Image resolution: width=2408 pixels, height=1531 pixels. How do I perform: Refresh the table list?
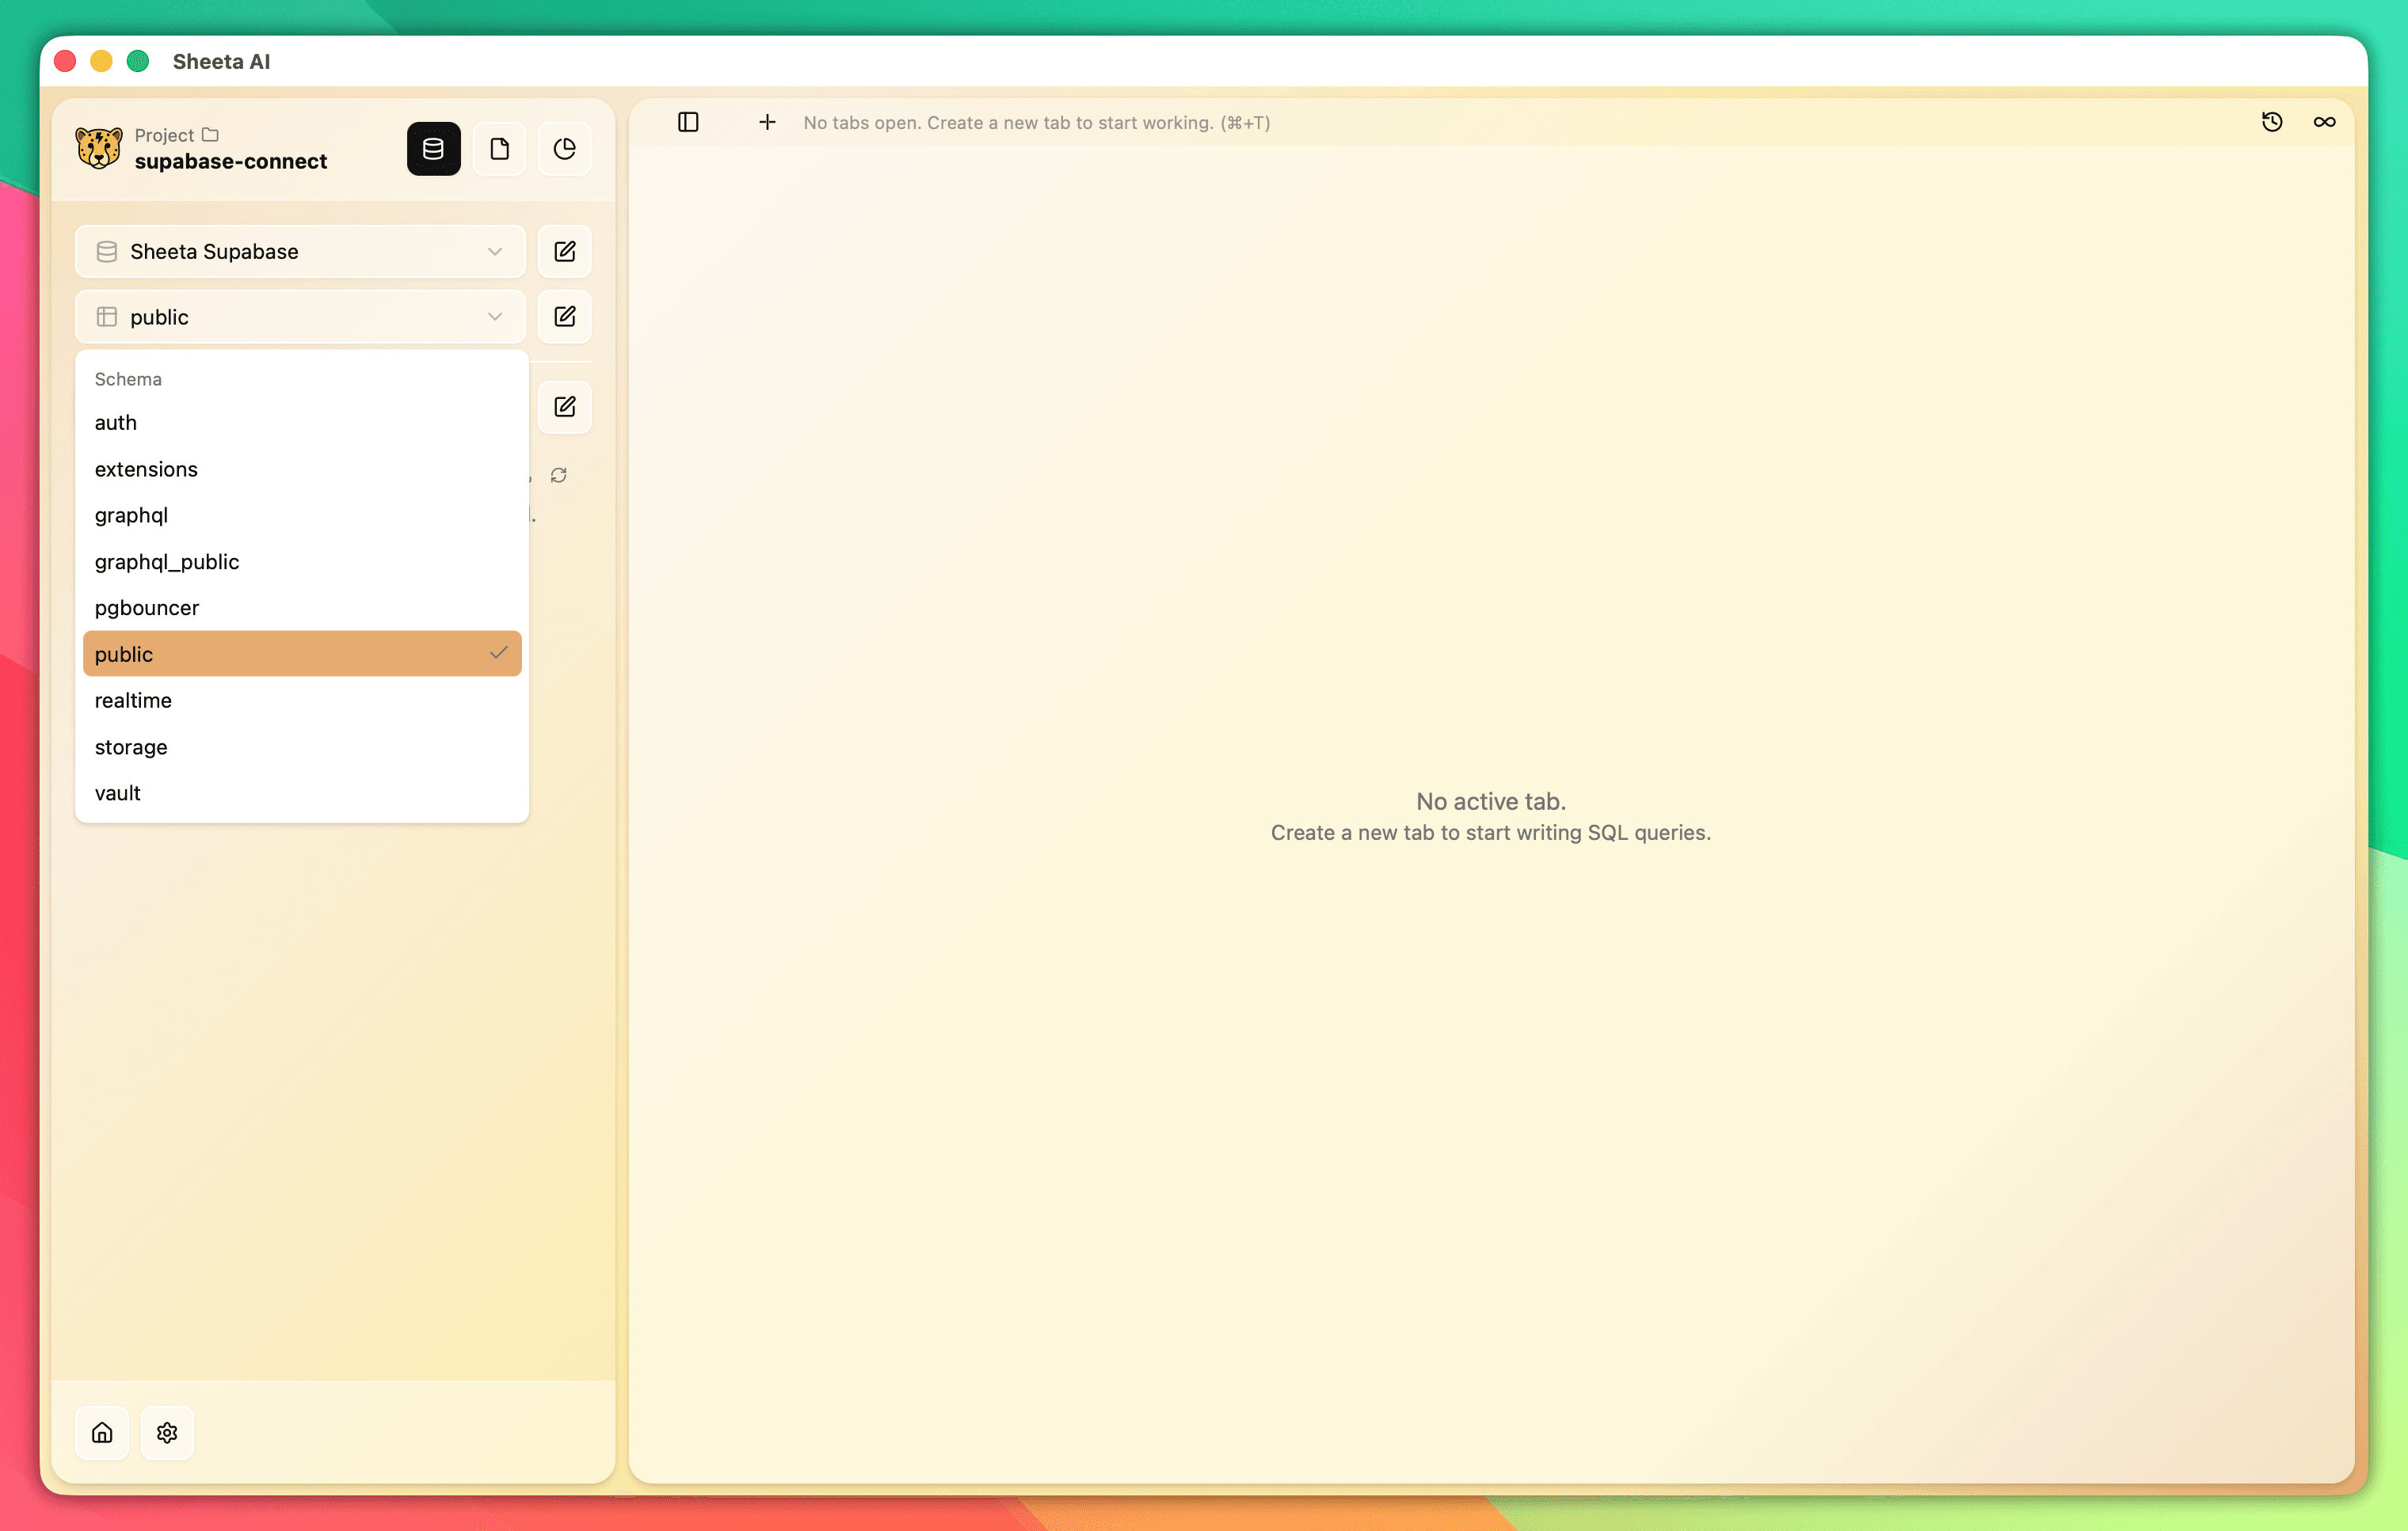(x=558, y=475)
